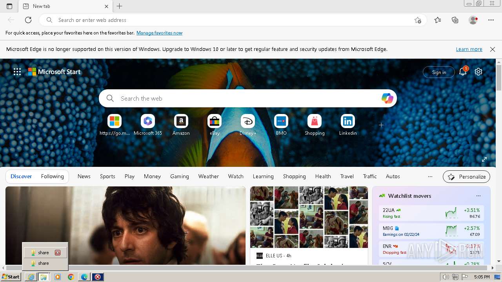Open the Autos category

[393, 177]
